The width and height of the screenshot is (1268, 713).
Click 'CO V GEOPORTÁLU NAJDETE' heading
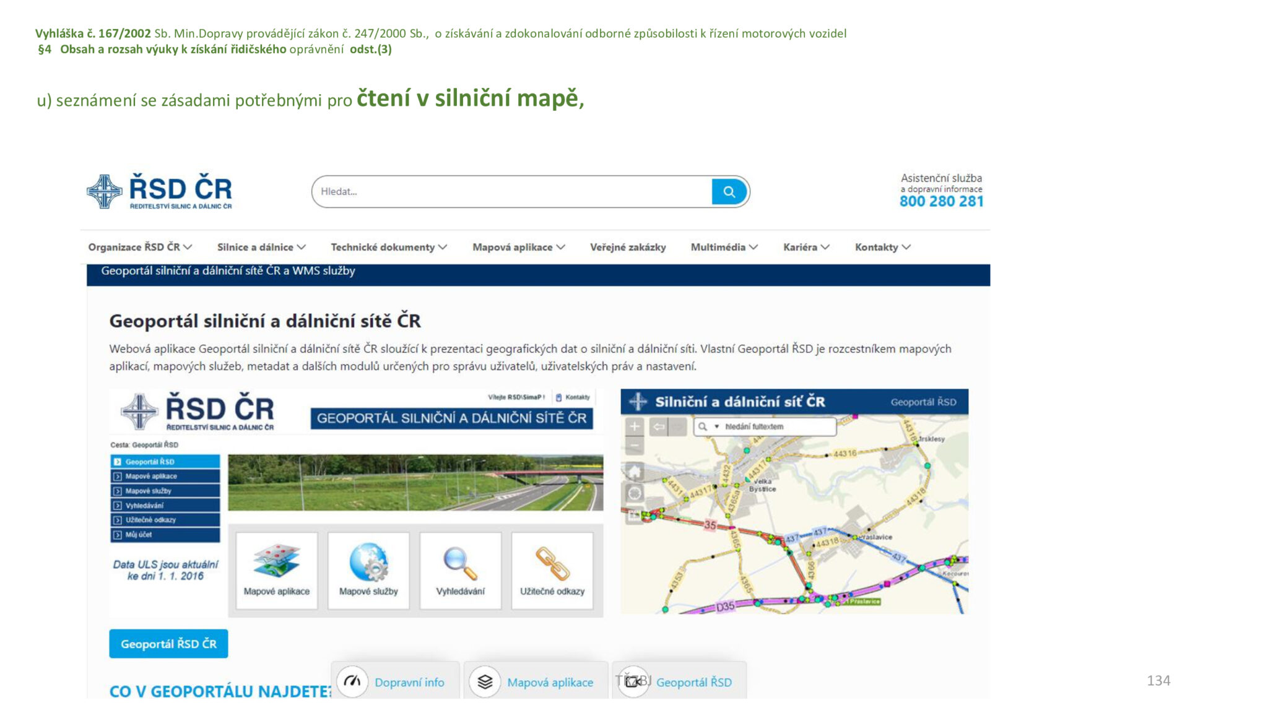coord(220,691)
